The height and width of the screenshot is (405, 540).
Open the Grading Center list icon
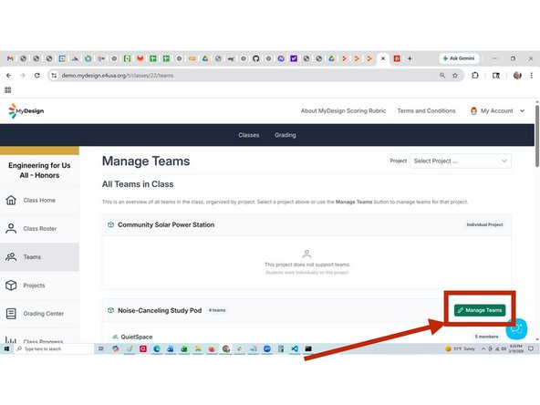(x=11, y=314)
